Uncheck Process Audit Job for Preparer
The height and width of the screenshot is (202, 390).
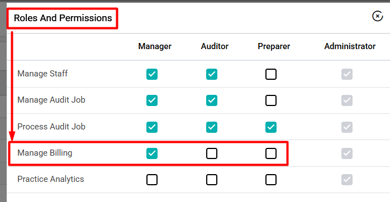271,127
